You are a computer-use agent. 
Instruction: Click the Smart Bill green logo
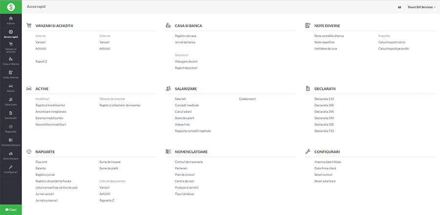click(x=11, y=7)
